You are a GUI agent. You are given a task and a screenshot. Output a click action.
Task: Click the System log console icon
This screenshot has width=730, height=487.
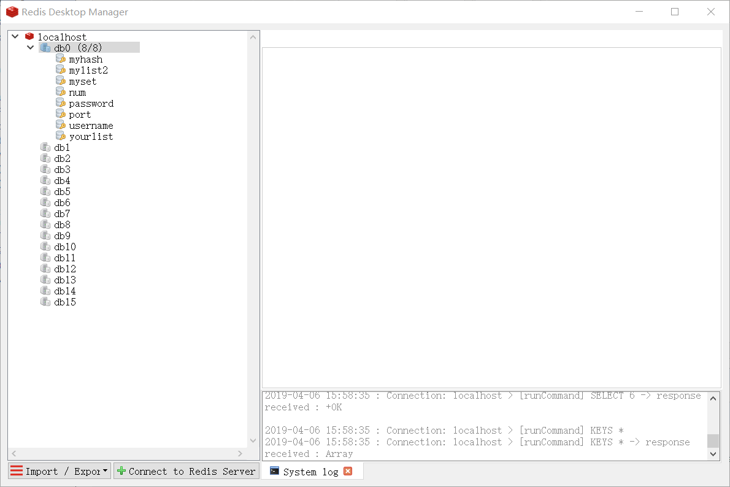[274, 470]
